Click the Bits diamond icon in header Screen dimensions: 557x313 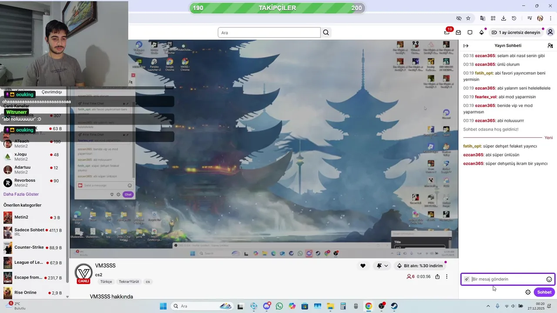tap(482, 33)
